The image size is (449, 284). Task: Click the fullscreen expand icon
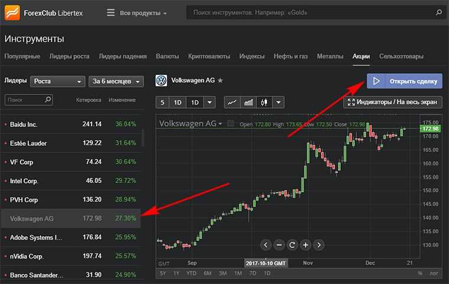pyautogui.click(x=351, y=102)
